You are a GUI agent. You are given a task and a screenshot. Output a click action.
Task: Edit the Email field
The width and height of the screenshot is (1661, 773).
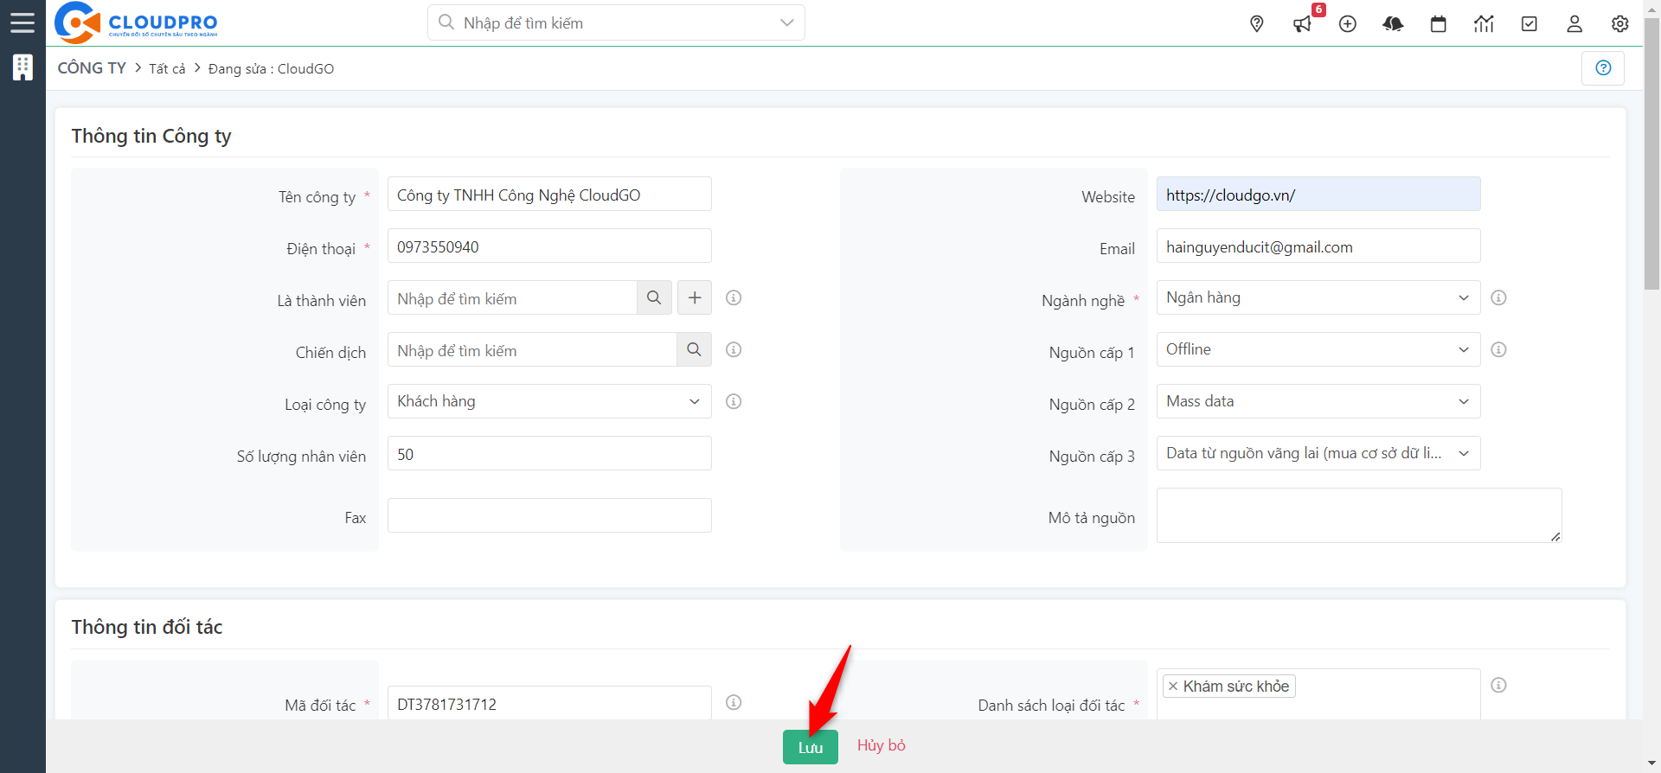tap(1318, 246)
